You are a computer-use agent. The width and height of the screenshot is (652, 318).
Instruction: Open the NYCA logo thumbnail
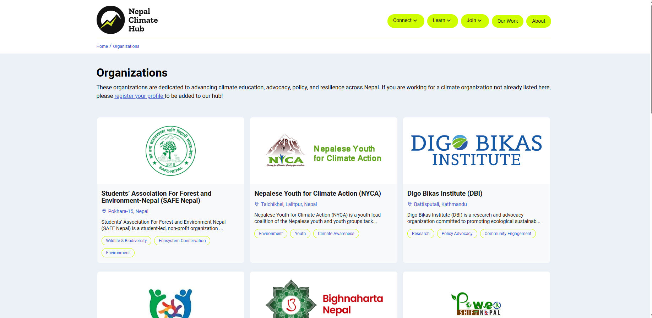coord(324,151)
